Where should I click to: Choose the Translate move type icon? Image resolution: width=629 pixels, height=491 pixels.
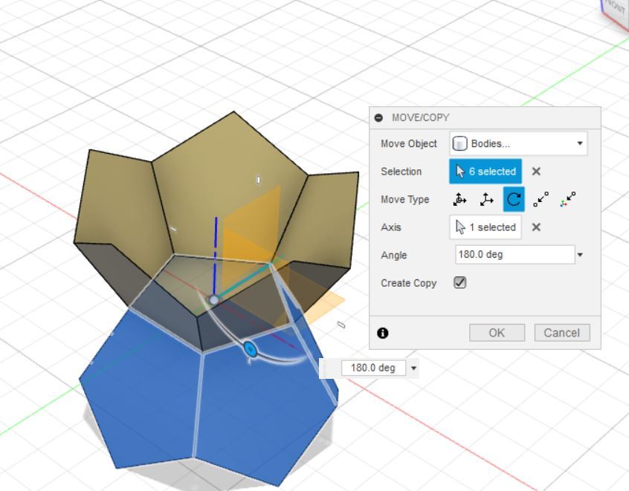click(x=486, y=199)
